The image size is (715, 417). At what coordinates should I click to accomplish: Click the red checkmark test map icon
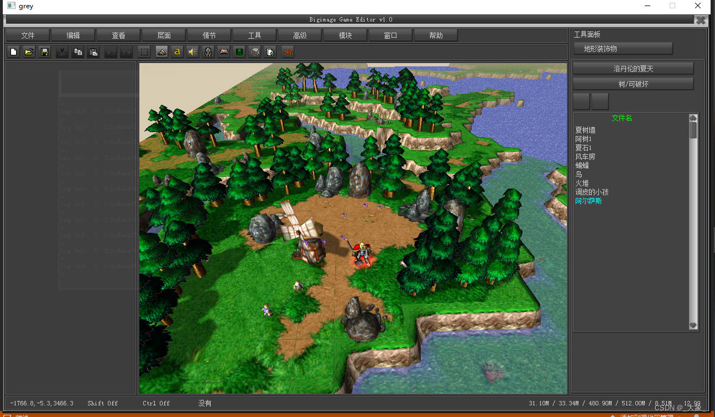[288, 52]
